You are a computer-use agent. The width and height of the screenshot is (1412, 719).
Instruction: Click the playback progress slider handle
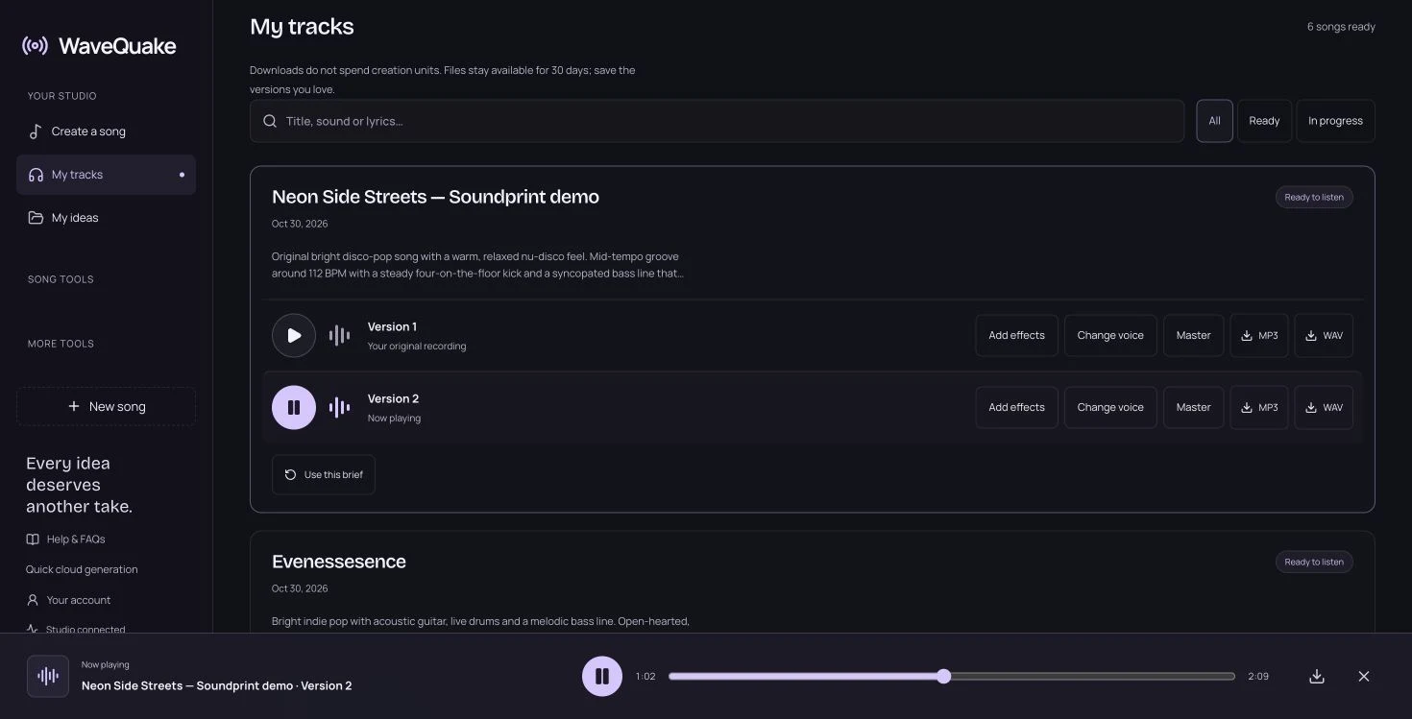943,676
